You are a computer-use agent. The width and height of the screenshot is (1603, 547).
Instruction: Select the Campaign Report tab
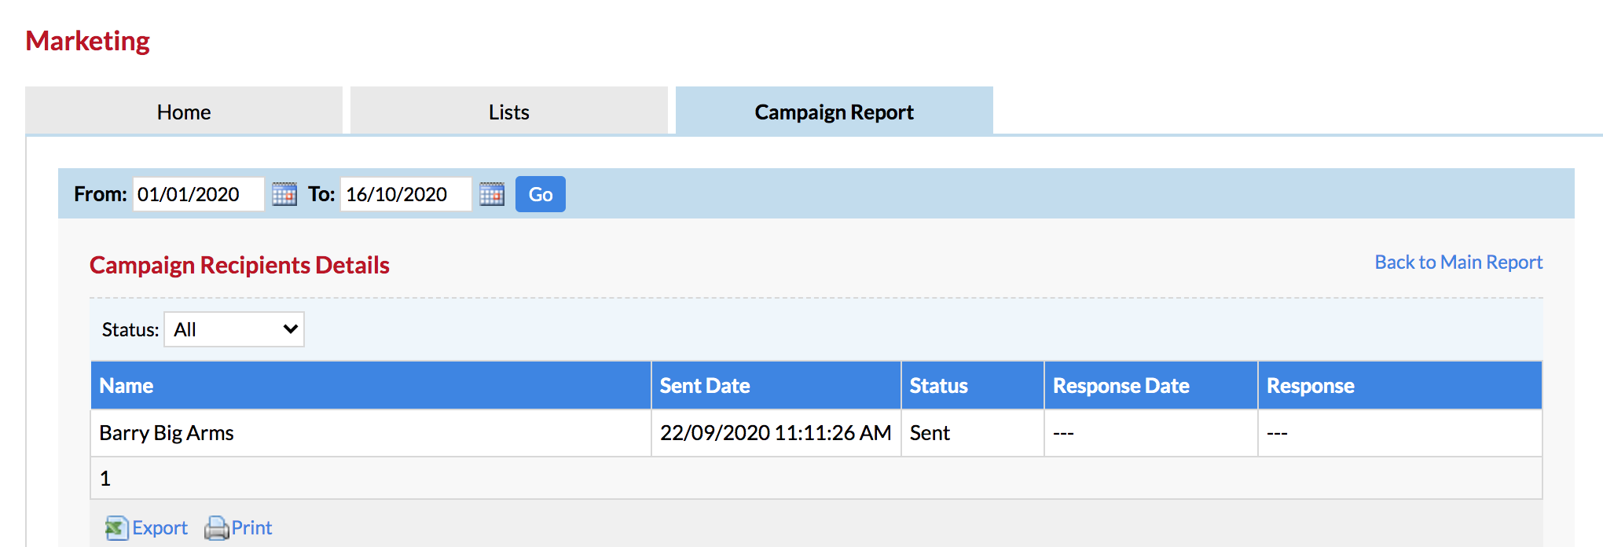point(835,112)
